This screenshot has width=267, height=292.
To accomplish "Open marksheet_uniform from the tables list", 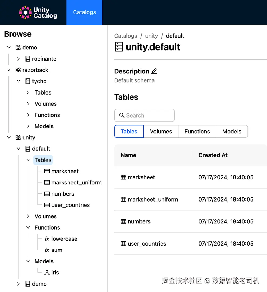I will pos(153,200).
